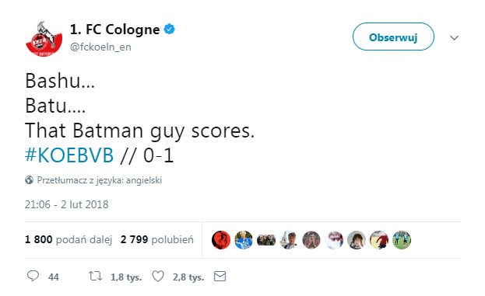
Task: Click the reply speech bubble icon
Action: click(x=33, y=276)
